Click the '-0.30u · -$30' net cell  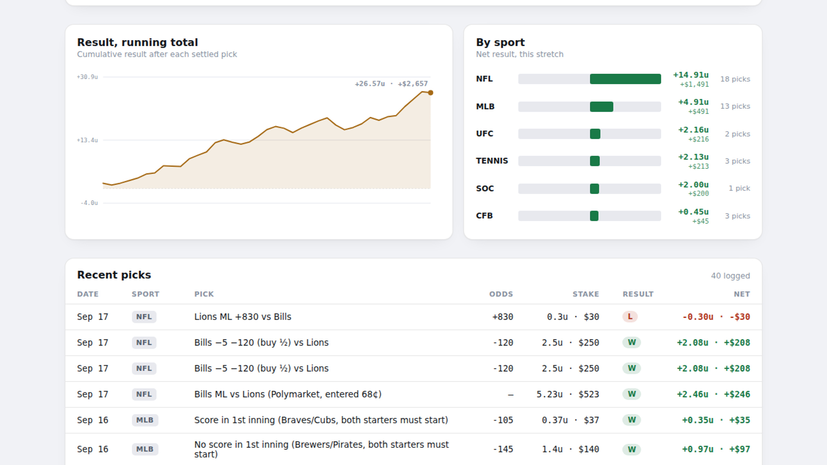point(716,317)
